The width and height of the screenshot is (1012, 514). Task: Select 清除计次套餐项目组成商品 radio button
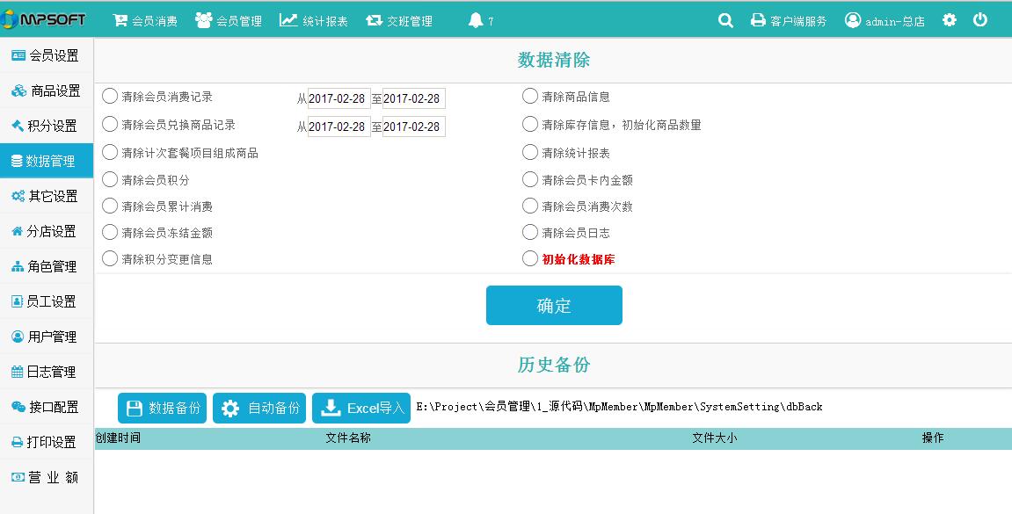pyautogui.click(x=110, y=152)
